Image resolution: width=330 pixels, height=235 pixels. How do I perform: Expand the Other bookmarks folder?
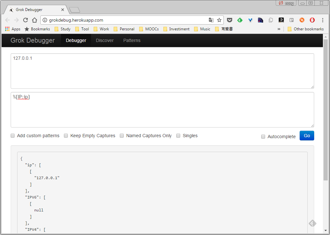point(305,29)
